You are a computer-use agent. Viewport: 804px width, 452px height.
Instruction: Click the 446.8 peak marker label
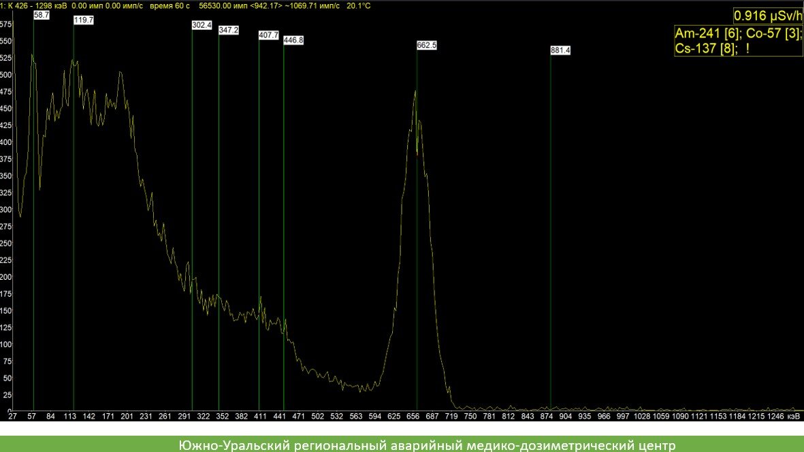pyautogui.click(x=293, y=40)
